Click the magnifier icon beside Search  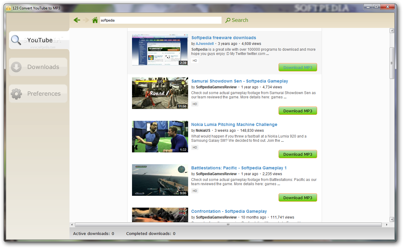(x=228, y=20)
